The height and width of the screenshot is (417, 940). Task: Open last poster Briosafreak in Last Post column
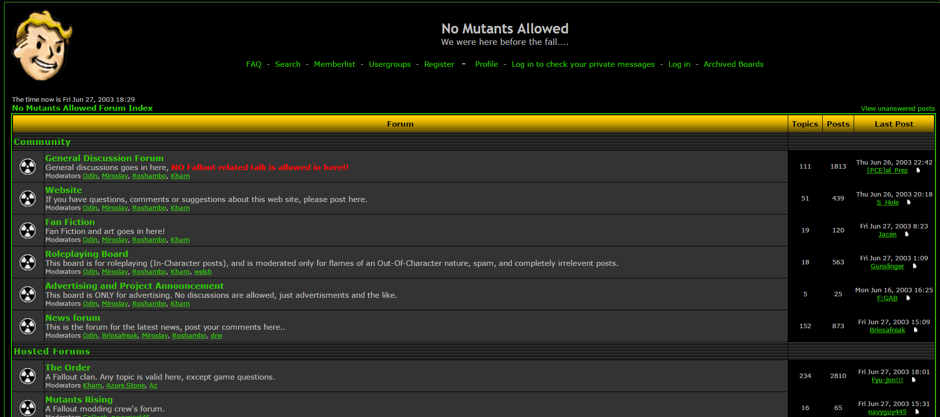click(x=887, y=330)
